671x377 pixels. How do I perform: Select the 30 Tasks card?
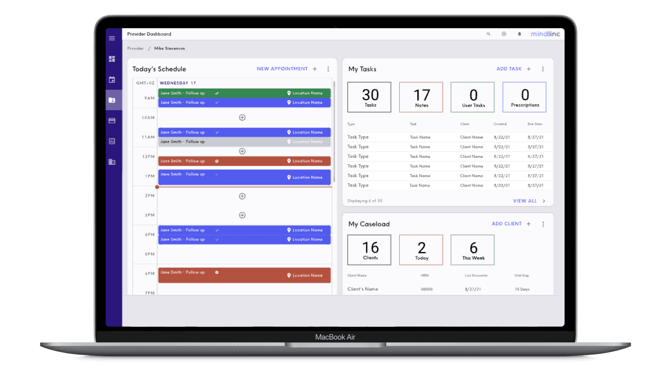coord(369,97)
